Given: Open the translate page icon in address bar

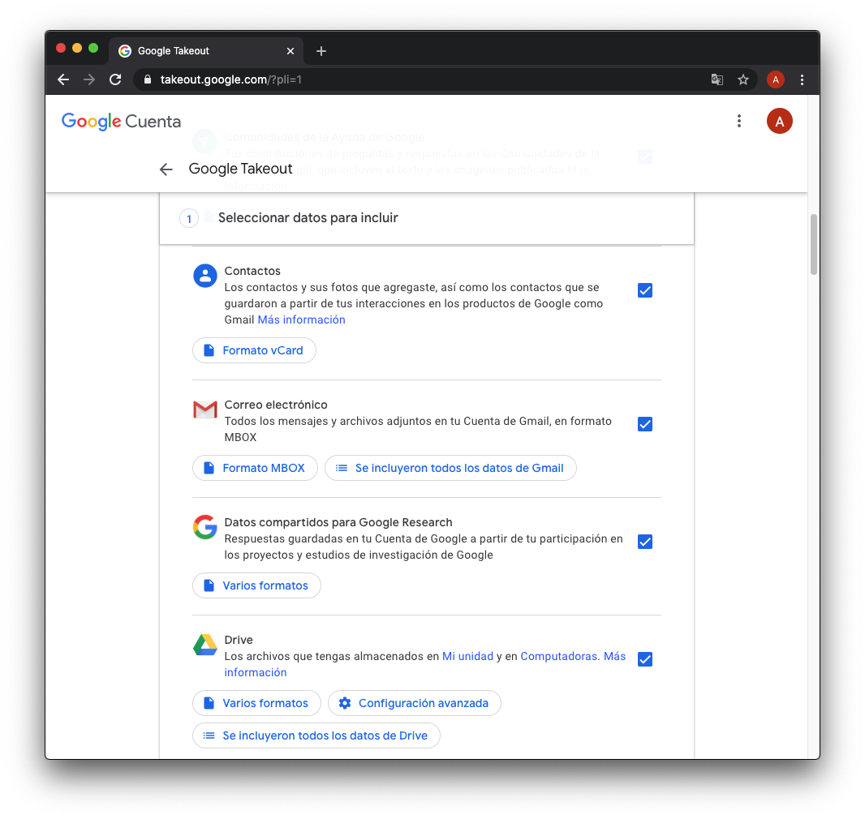Looking at the screenshot, I should 717,79.
